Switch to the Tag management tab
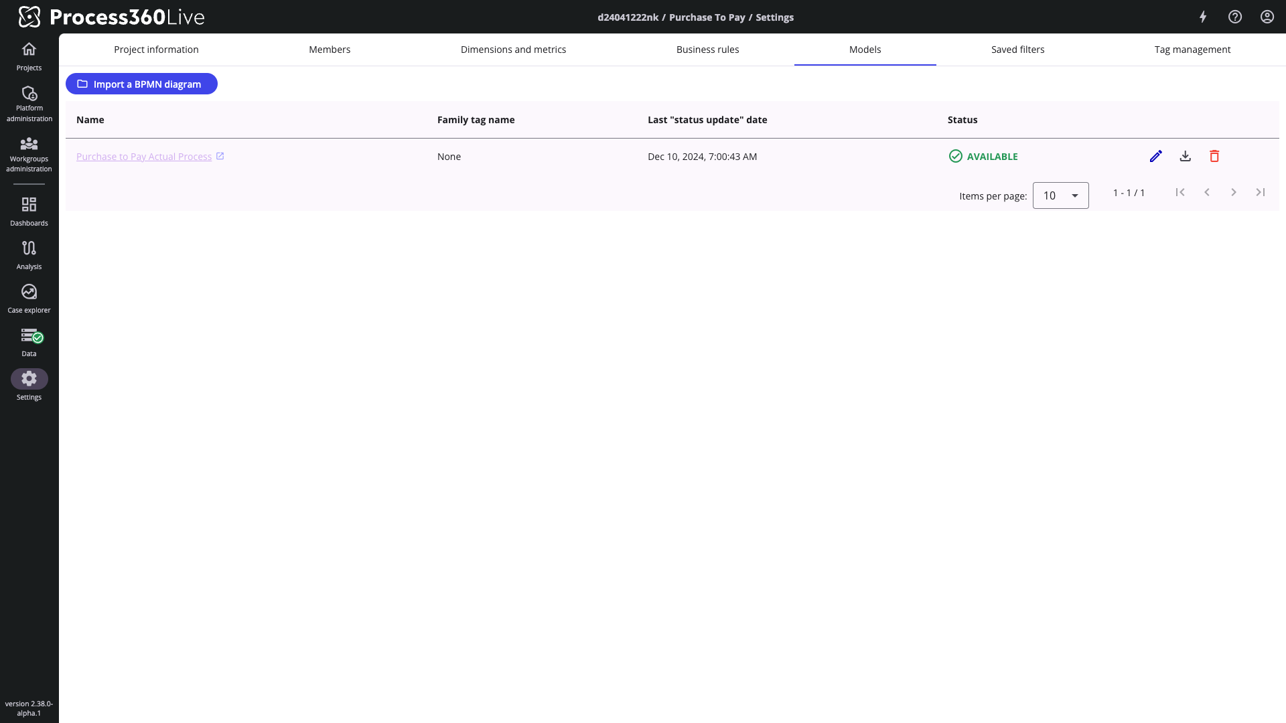 click(1192, 50)
